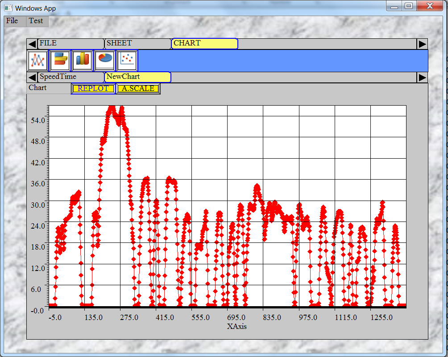Click the Windows App title bar icon
Image resolution: width=448 pixels, height=357 pixels.
pyautogui.click(x=8, y=8)
